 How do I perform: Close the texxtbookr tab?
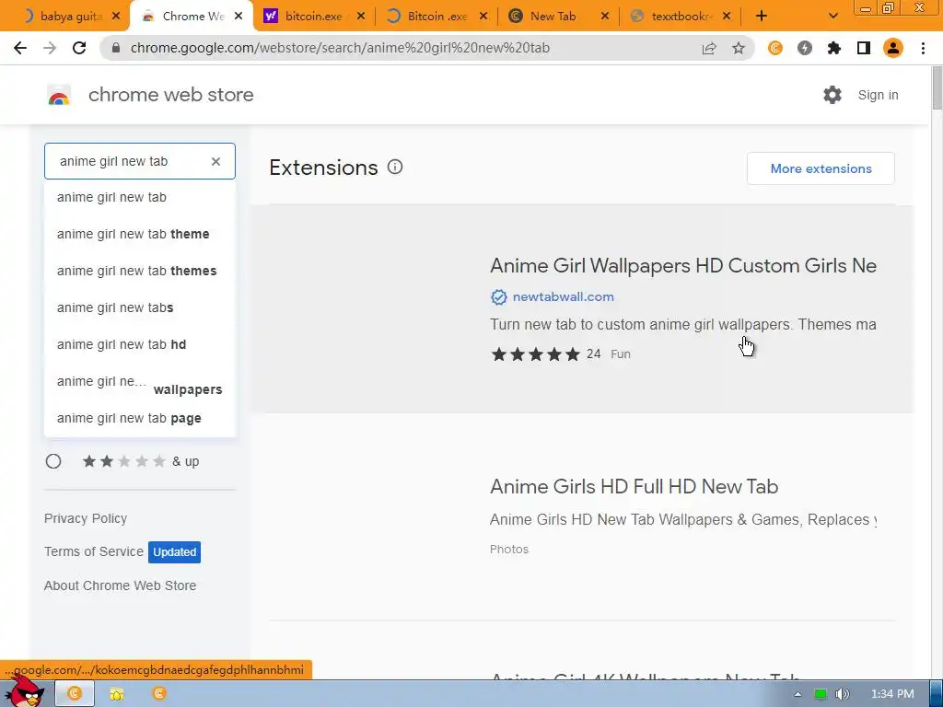(727, 17)
